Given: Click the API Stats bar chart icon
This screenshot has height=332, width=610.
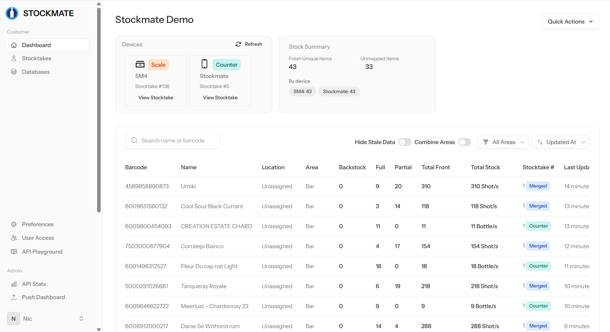Looking at the screenshot, I should click(x=14, y=284).
